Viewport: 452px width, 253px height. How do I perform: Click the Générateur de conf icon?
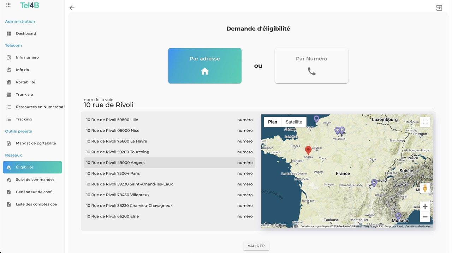(x=9, y=192)
